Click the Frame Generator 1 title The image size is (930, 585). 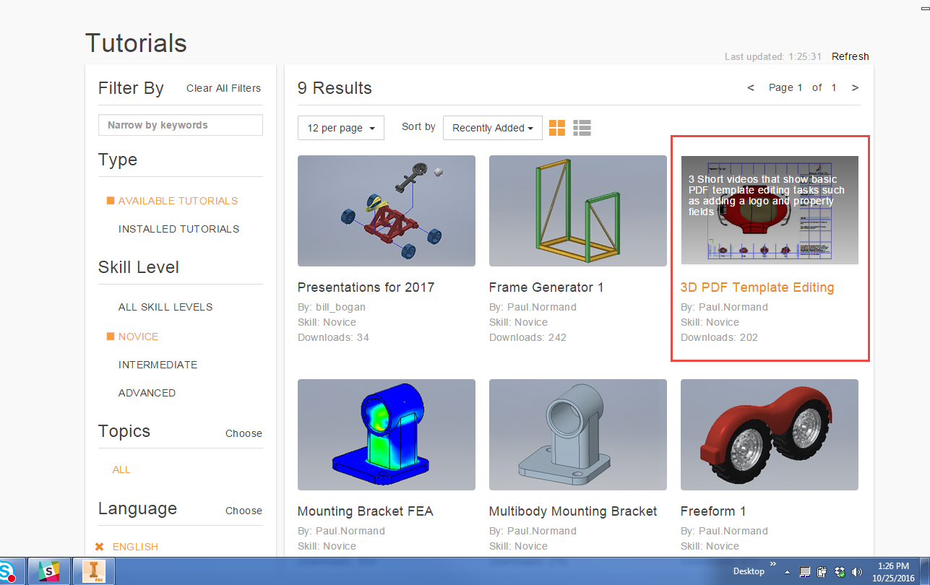pos(546,287)
